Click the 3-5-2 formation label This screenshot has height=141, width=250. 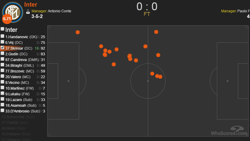(x=37, y=17)
